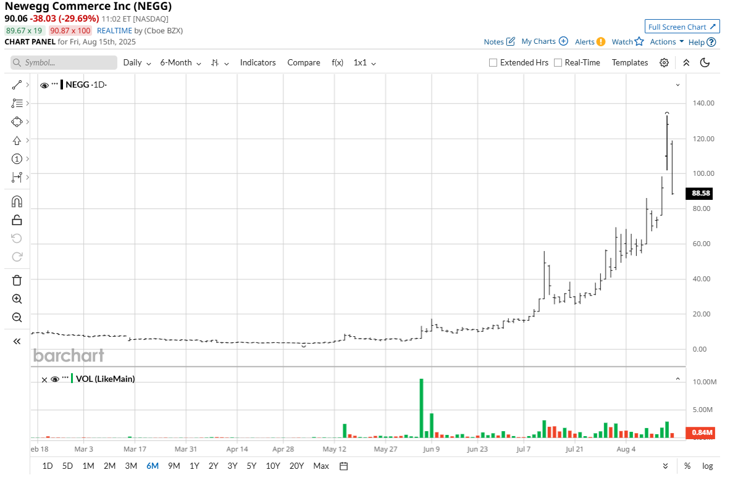The image size is (738, 483).
Task: Open VOL indicator more-options dots
Action: [x=65, y=378]
